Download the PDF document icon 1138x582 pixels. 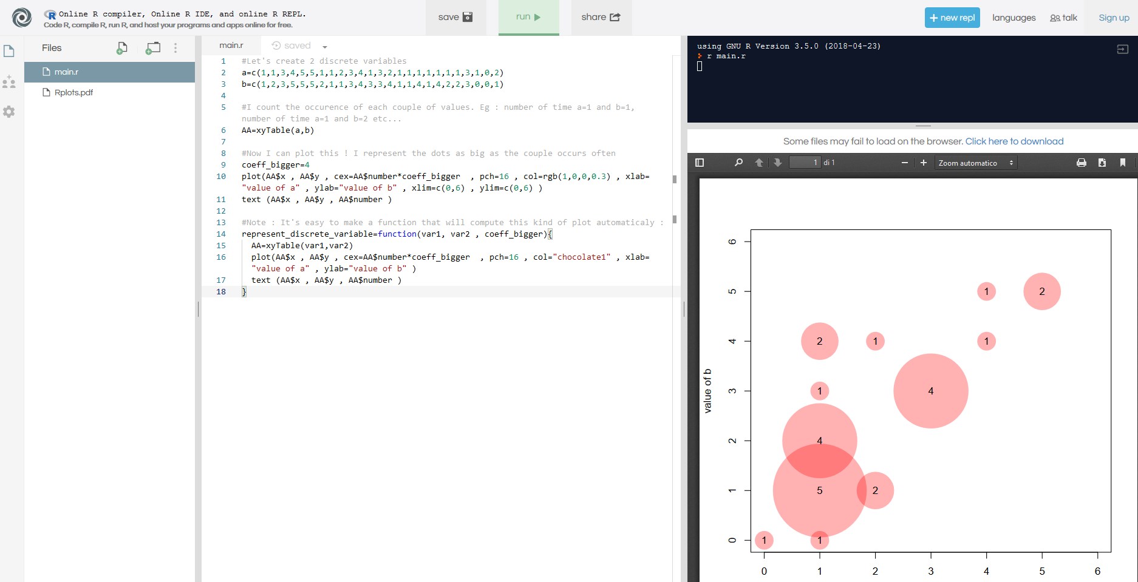(1102, 163)
